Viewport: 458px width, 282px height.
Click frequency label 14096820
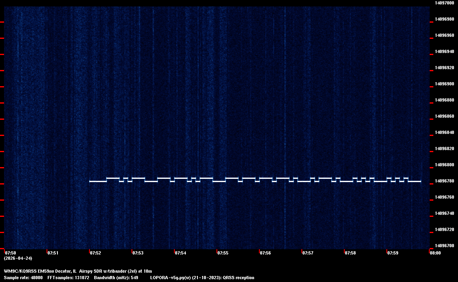[x=445, y=148]
